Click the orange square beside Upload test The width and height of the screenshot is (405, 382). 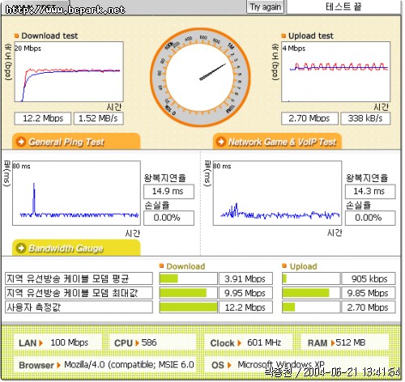[x=283, y=36]
